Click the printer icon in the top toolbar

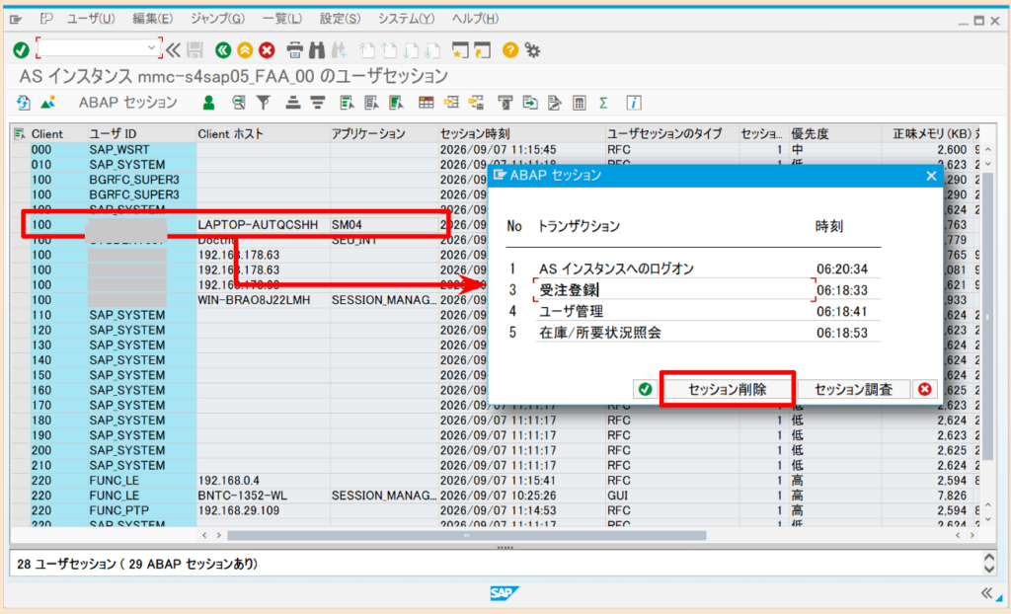point(294,49)
